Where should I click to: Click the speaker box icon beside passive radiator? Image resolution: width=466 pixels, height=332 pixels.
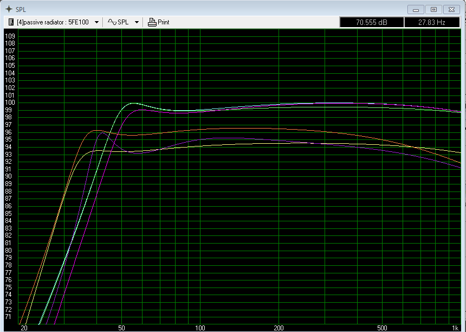click(11, 22)
